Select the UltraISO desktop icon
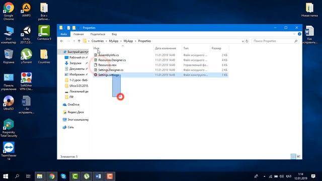The width and height of the screenshot is (322, 181). (x=9, y=103)
